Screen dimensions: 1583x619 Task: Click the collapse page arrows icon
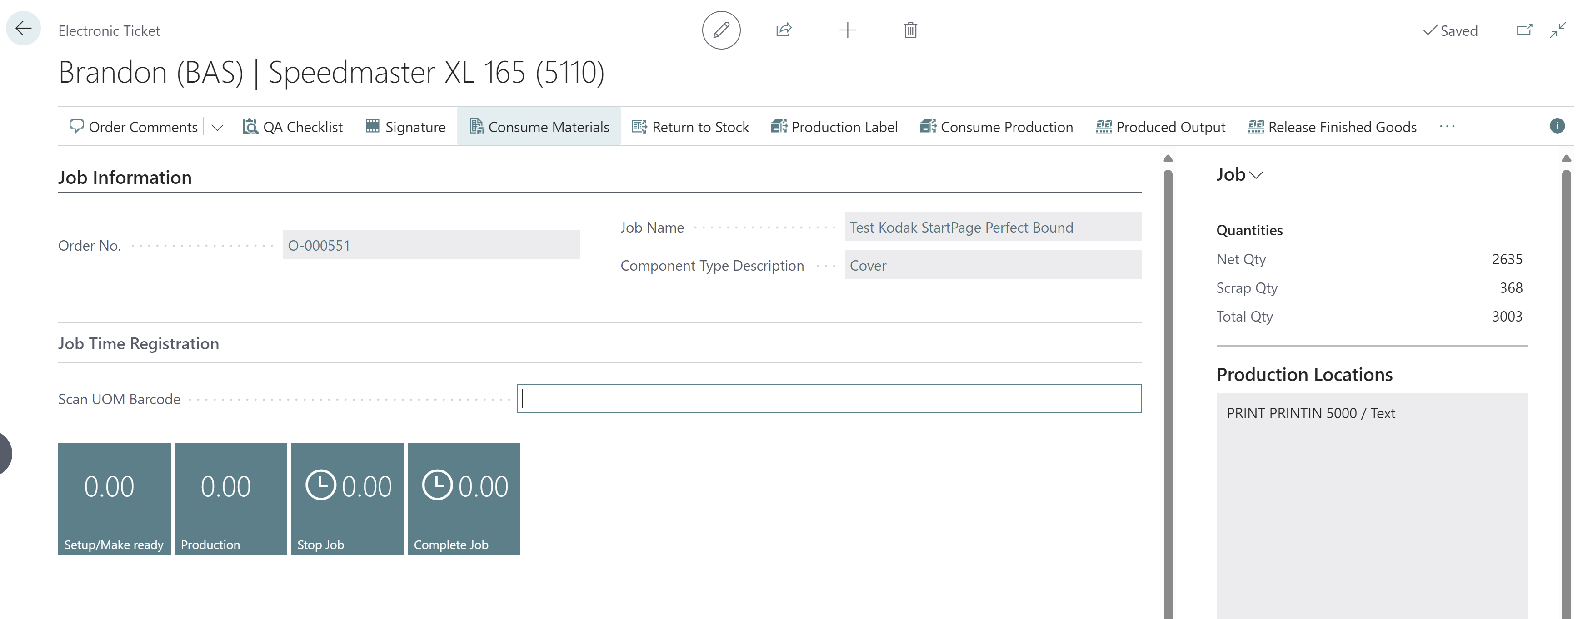click(1558, 30)
